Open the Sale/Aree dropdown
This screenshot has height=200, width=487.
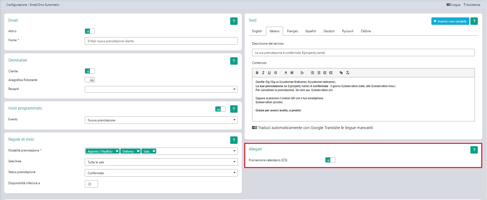[x=161, y=162]
